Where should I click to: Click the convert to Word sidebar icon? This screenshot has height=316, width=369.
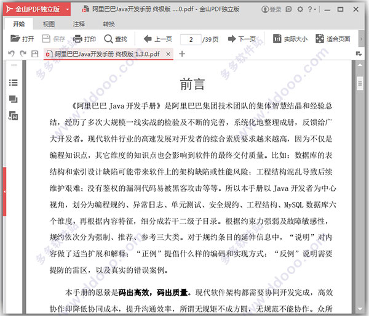(14, 115)
